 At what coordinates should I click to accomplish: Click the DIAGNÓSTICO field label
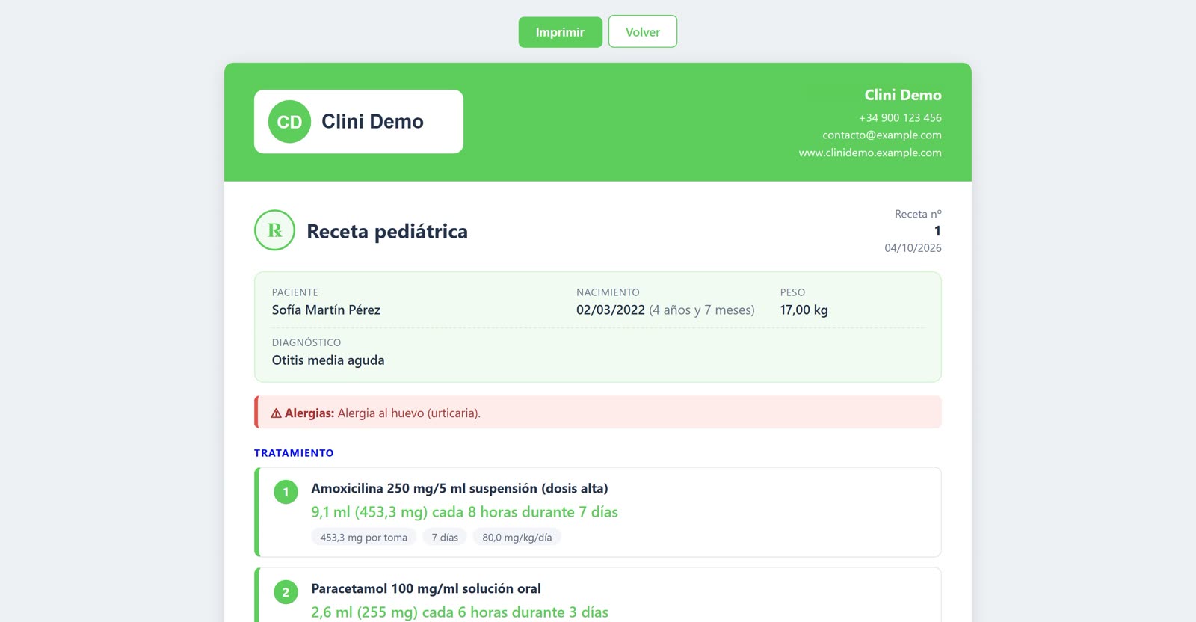306,342
